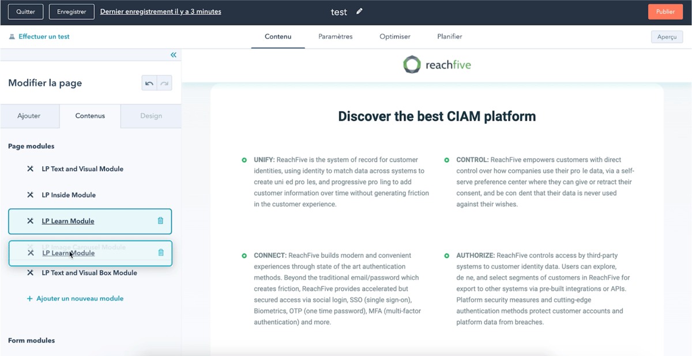Click the page title test
692x356 pixels.
[339, 12]
